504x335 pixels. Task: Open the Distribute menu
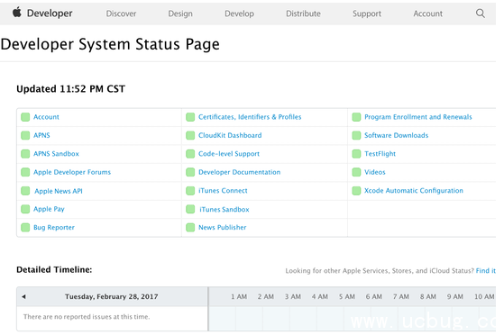point(303,14)
